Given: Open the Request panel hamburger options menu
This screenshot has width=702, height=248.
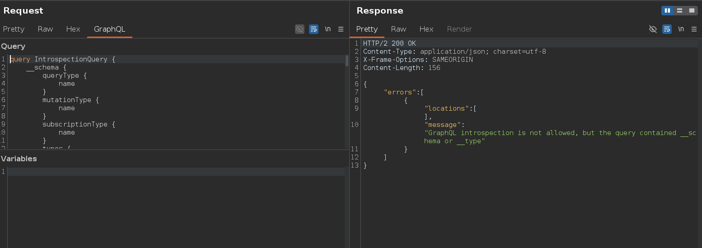Looking at the screenshot, I should (x=341, y=29).
